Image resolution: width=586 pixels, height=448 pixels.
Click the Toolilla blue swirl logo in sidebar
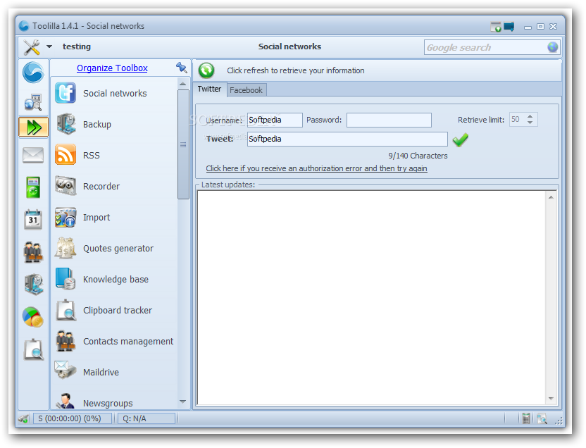click(33, 73)
